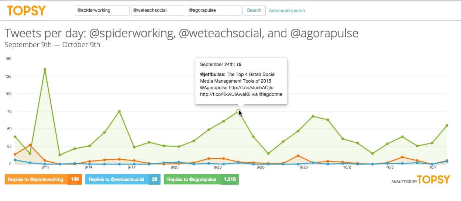The image size is (461, 201).
Task: Select the September 24th highlighted data point
Action: (x=238, y=111)
